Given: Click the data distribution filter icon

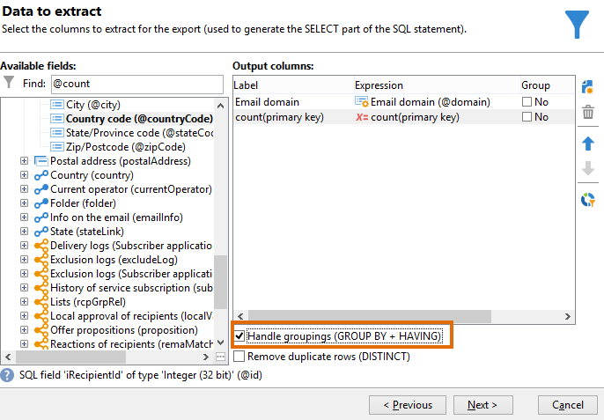Looking at the screenshot, I should 588,200.
